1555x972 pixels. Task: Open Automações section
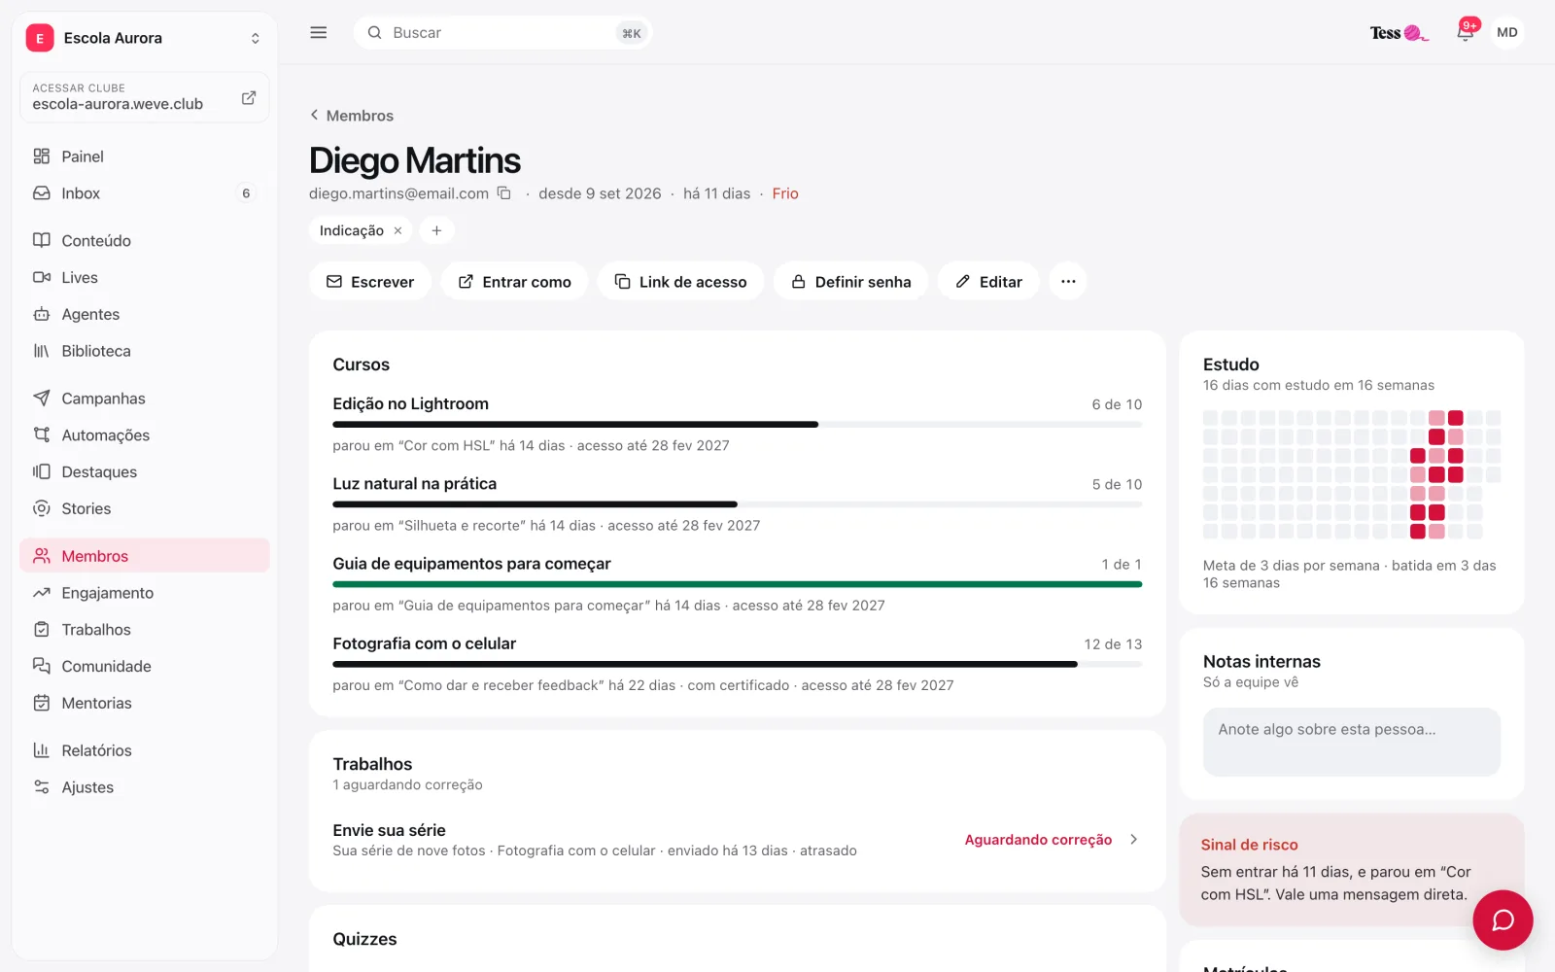click(x=144, y=435)
